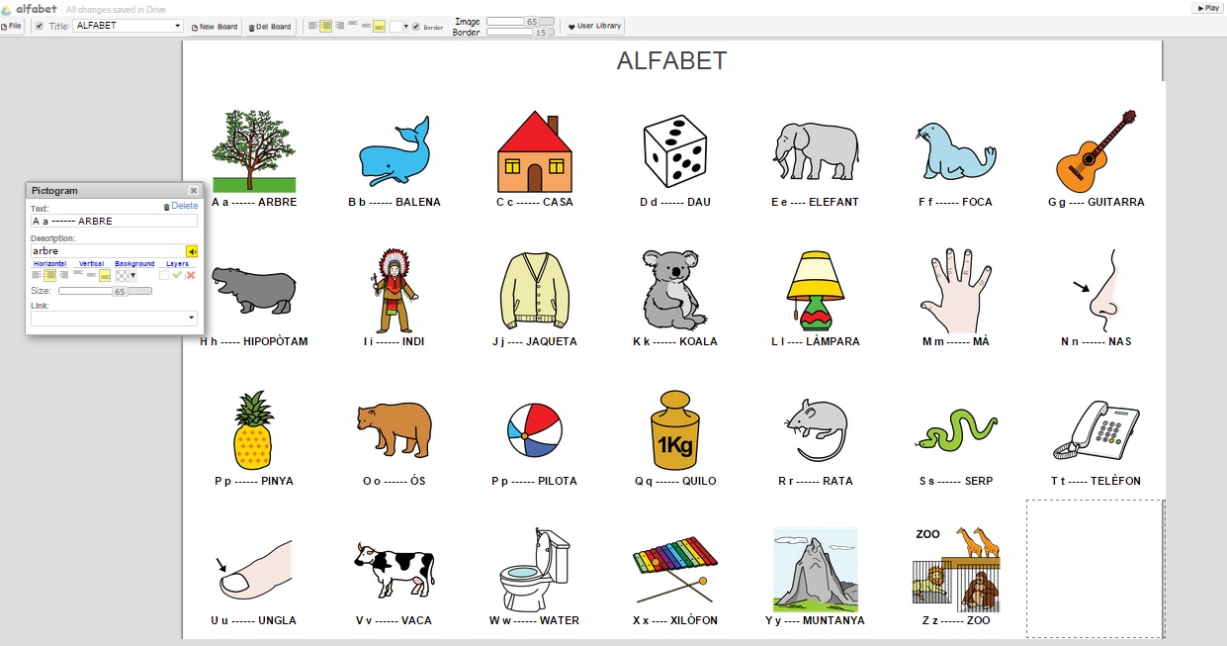
Task: Open the User Library
Action: (x=594, y=27)
